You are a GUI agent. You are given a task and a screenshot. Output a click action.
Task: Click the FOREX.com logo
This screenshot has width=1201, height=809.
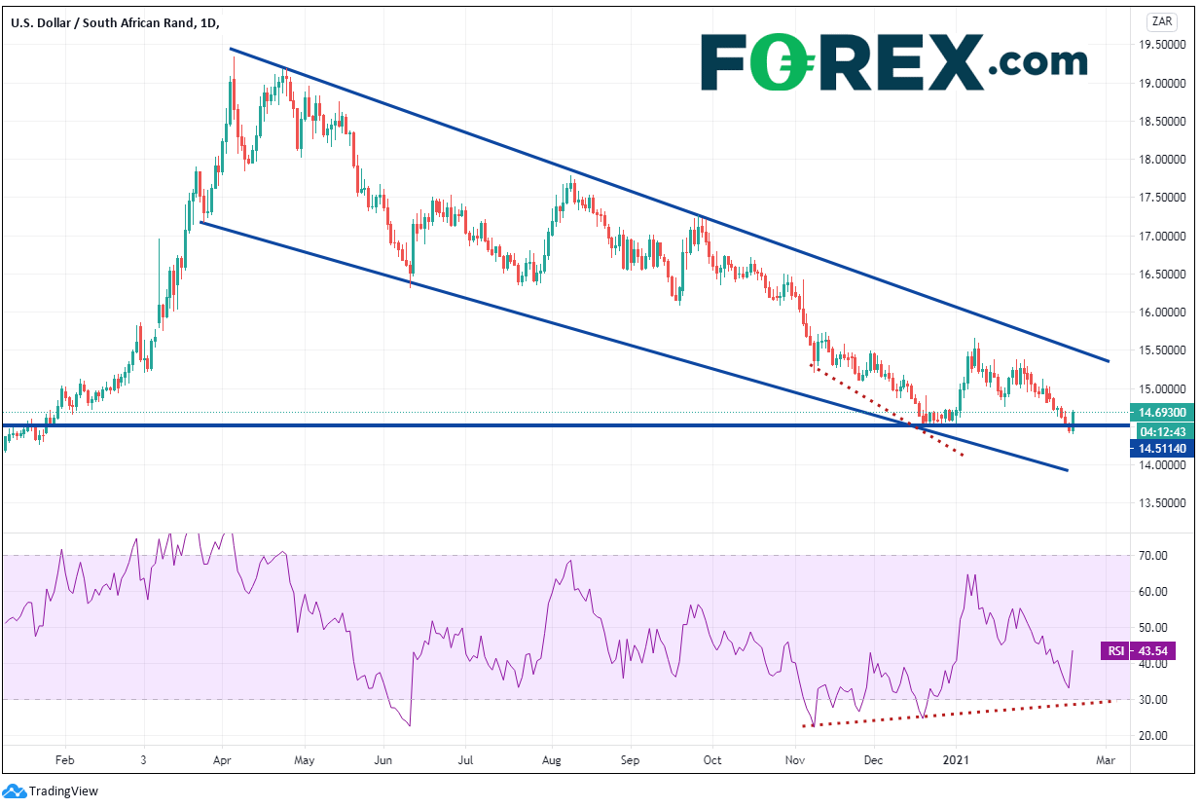coord(893,61)
